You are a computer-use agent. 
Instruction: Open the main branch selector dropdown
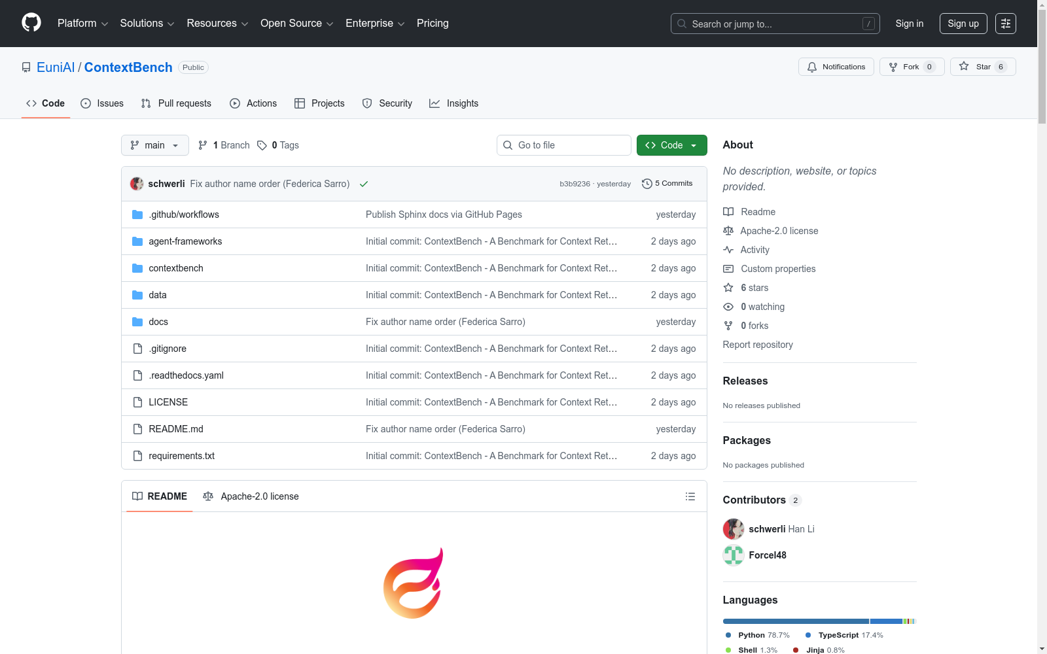click(x=155, y=145)
